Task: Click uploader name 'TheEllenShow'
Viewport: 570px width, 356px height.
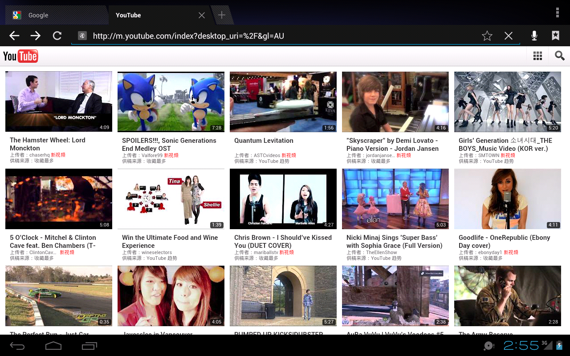Action: coord(382,252)
